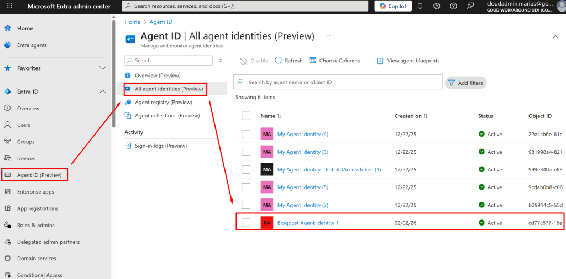Check the Blogpost Agent Identity 1 checkbox
The height and width of the screenshot is (279, 566).
point(246,223)
